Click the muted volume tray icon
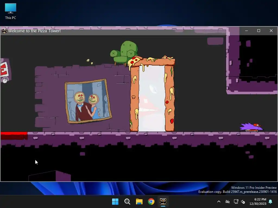 pyautogui.click(x=243, y=201)
